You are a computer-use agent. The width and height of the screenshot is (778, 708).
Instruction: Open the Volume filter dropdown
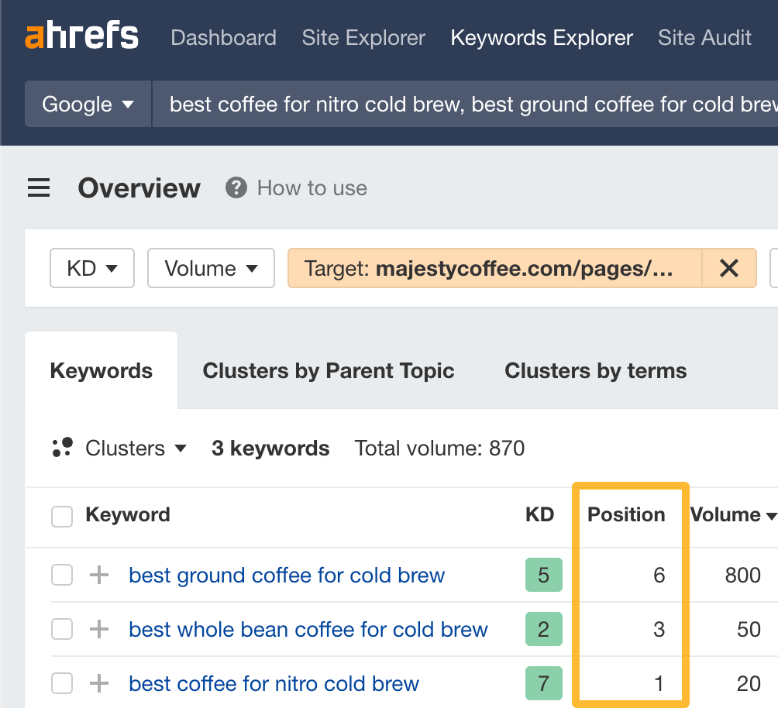click(x=211, y=268)
